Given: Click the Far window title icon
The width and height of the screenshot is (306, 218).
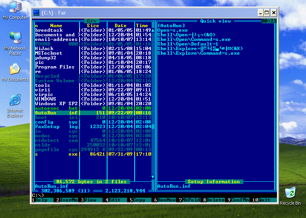Looking at the screenshot, I should [36, 13].
